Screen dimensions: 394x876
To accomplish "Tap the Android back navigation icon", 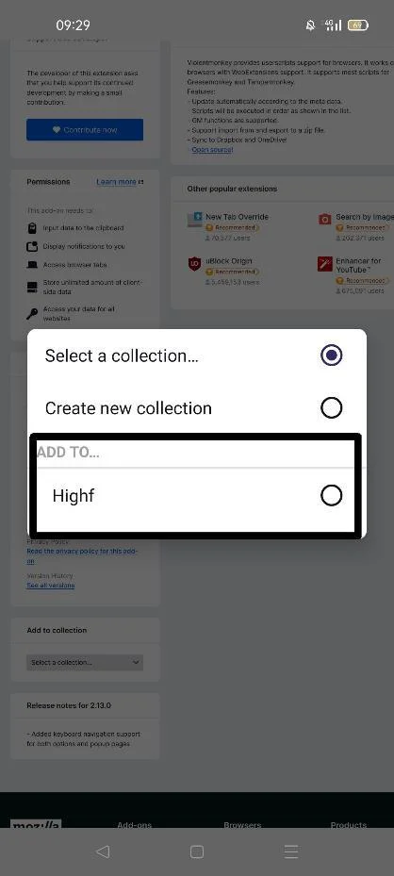I will pos(102,851).
